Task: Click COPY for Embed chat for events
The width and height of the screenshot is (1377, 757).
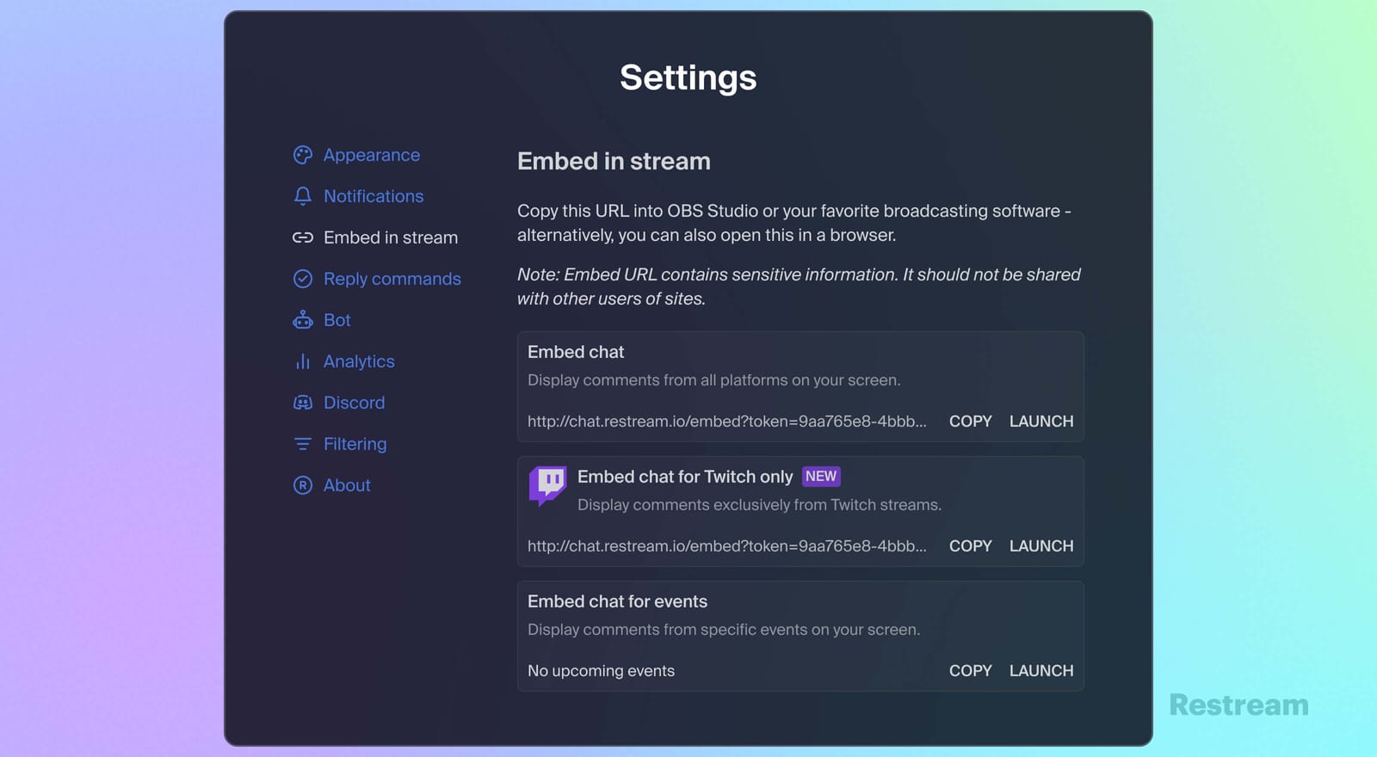Action: (970, 671)
